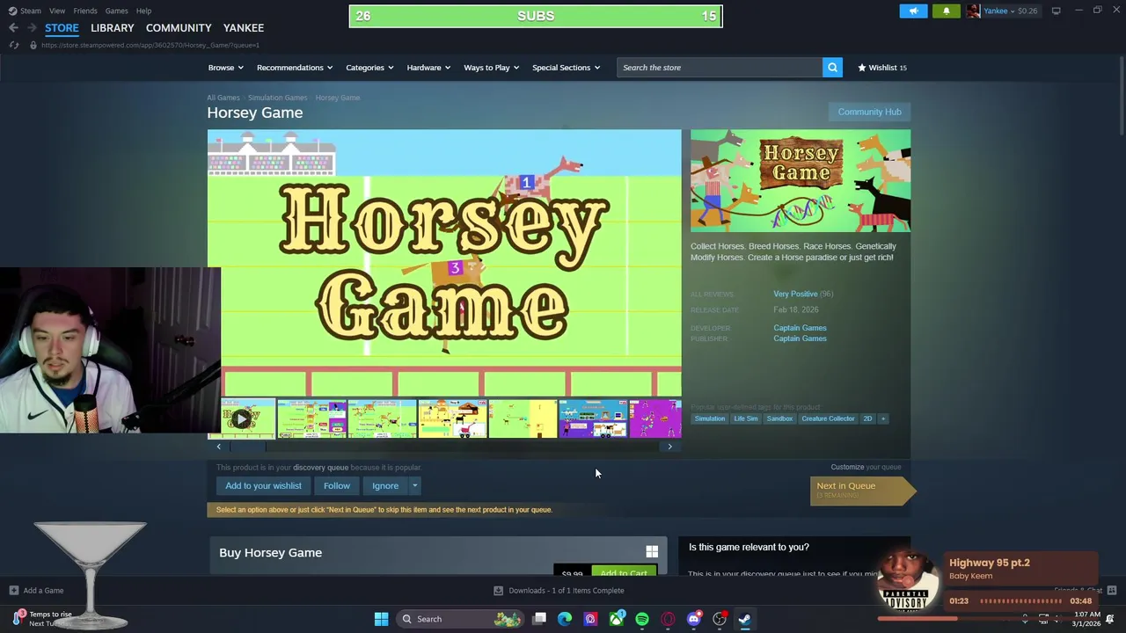This screenshot has width=1126, height=633.
Task: Click the Steam URL address bar
Action: (150, 45)
